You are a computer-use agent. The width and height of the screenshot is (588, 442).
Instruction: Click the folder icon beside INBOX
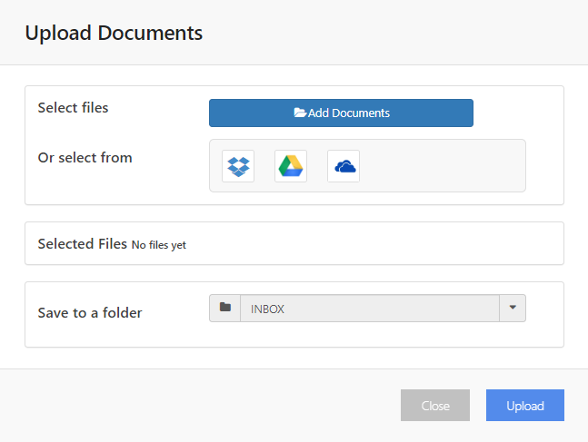coord(225,308)
